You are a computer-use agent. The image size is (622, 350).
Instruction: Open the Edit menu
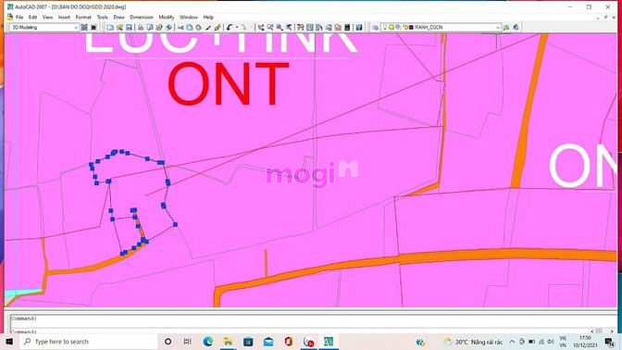pos(33,17)
